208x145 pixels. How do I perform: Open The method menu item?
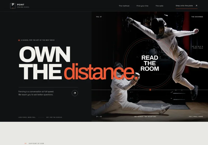(124, 6)
